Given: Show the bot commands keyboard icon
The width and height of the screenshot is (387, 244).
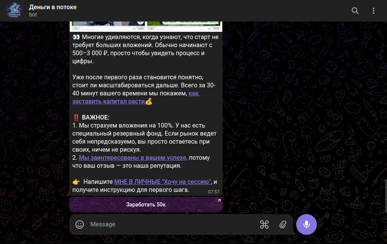Looking at the screenshot, I should coord(264,224).
